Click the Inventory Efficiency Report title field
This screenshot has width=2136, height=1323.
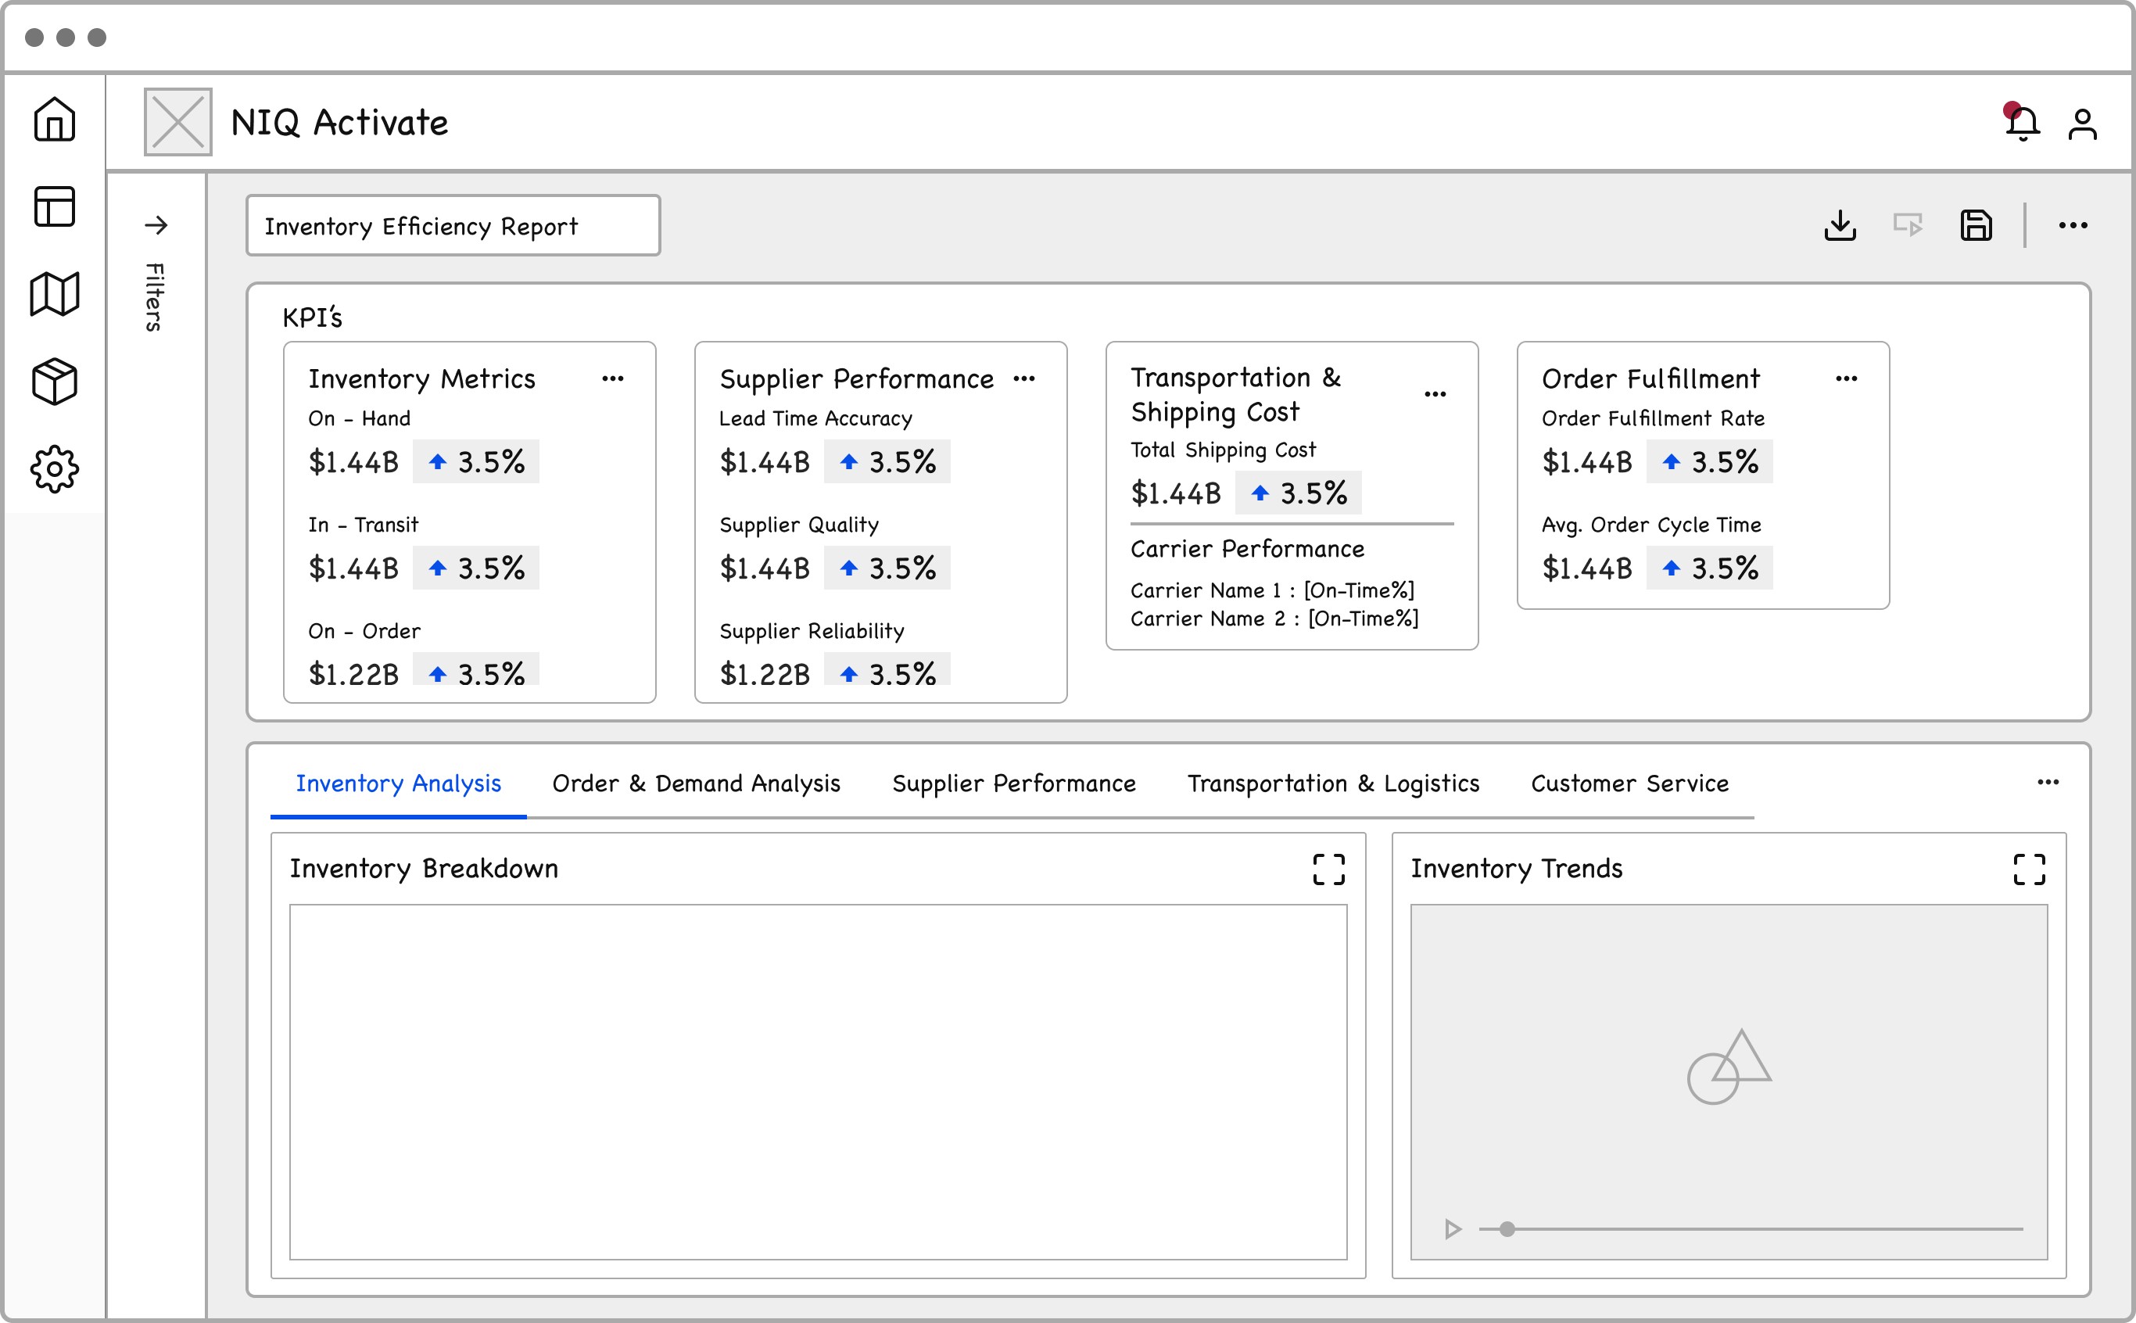452,226
